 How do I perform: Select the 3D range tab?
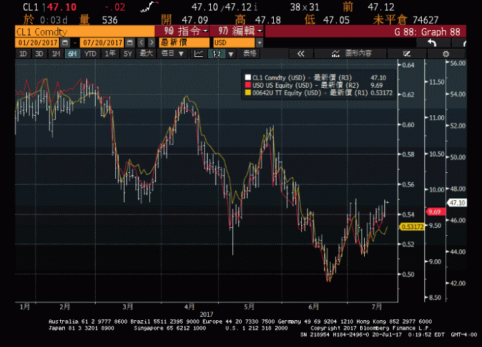(39, 54)
